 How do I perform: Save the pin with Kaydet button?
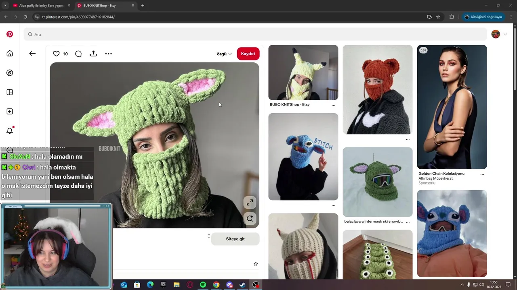[248, 54]
